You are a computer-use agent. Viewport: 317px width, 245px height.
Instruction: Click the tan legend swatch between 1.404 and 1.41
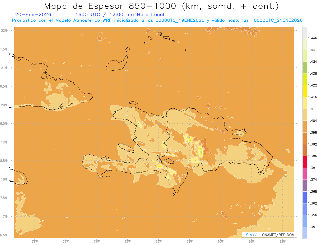click(305, 115)
